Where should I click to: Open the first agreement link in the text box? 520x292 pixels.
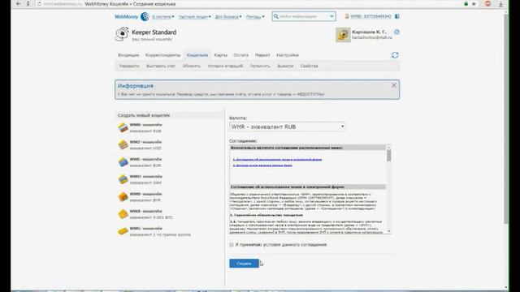pyautogui.click(x=277, y=159)
